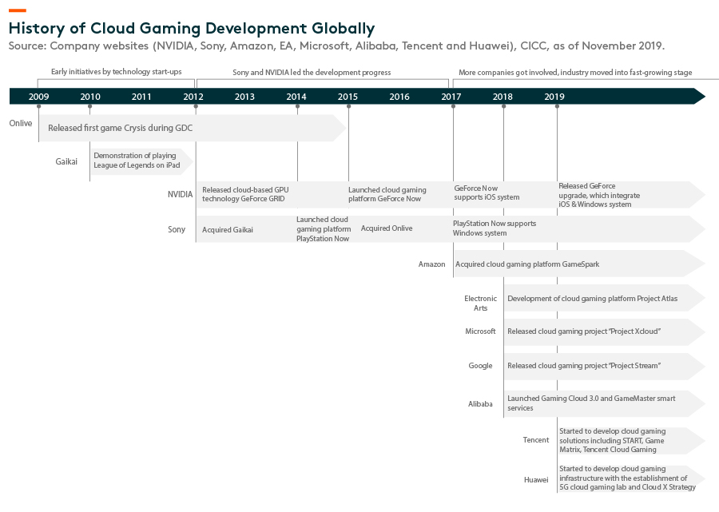Click the 2009 year marker on timeline
This screenshot has width=719, height=512.
(x=38, y=97)
